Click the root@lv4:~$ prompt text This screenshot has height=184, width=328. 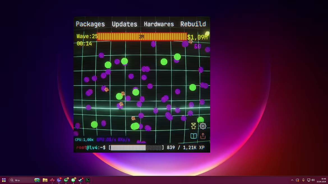pyautogui.click(x=91, y=147)
